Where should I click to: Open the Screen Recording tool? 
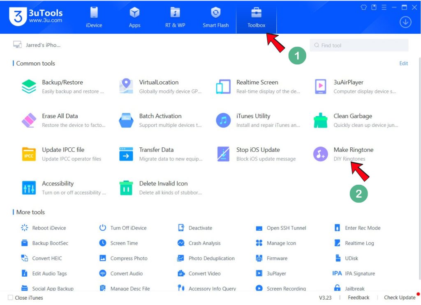pos(281,289)
